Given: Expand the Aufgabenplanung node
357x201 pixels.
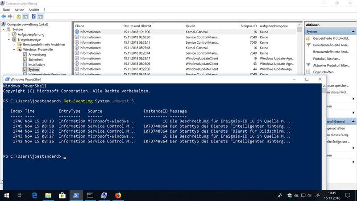Looking at the screenshot, I should pos(9,34).
